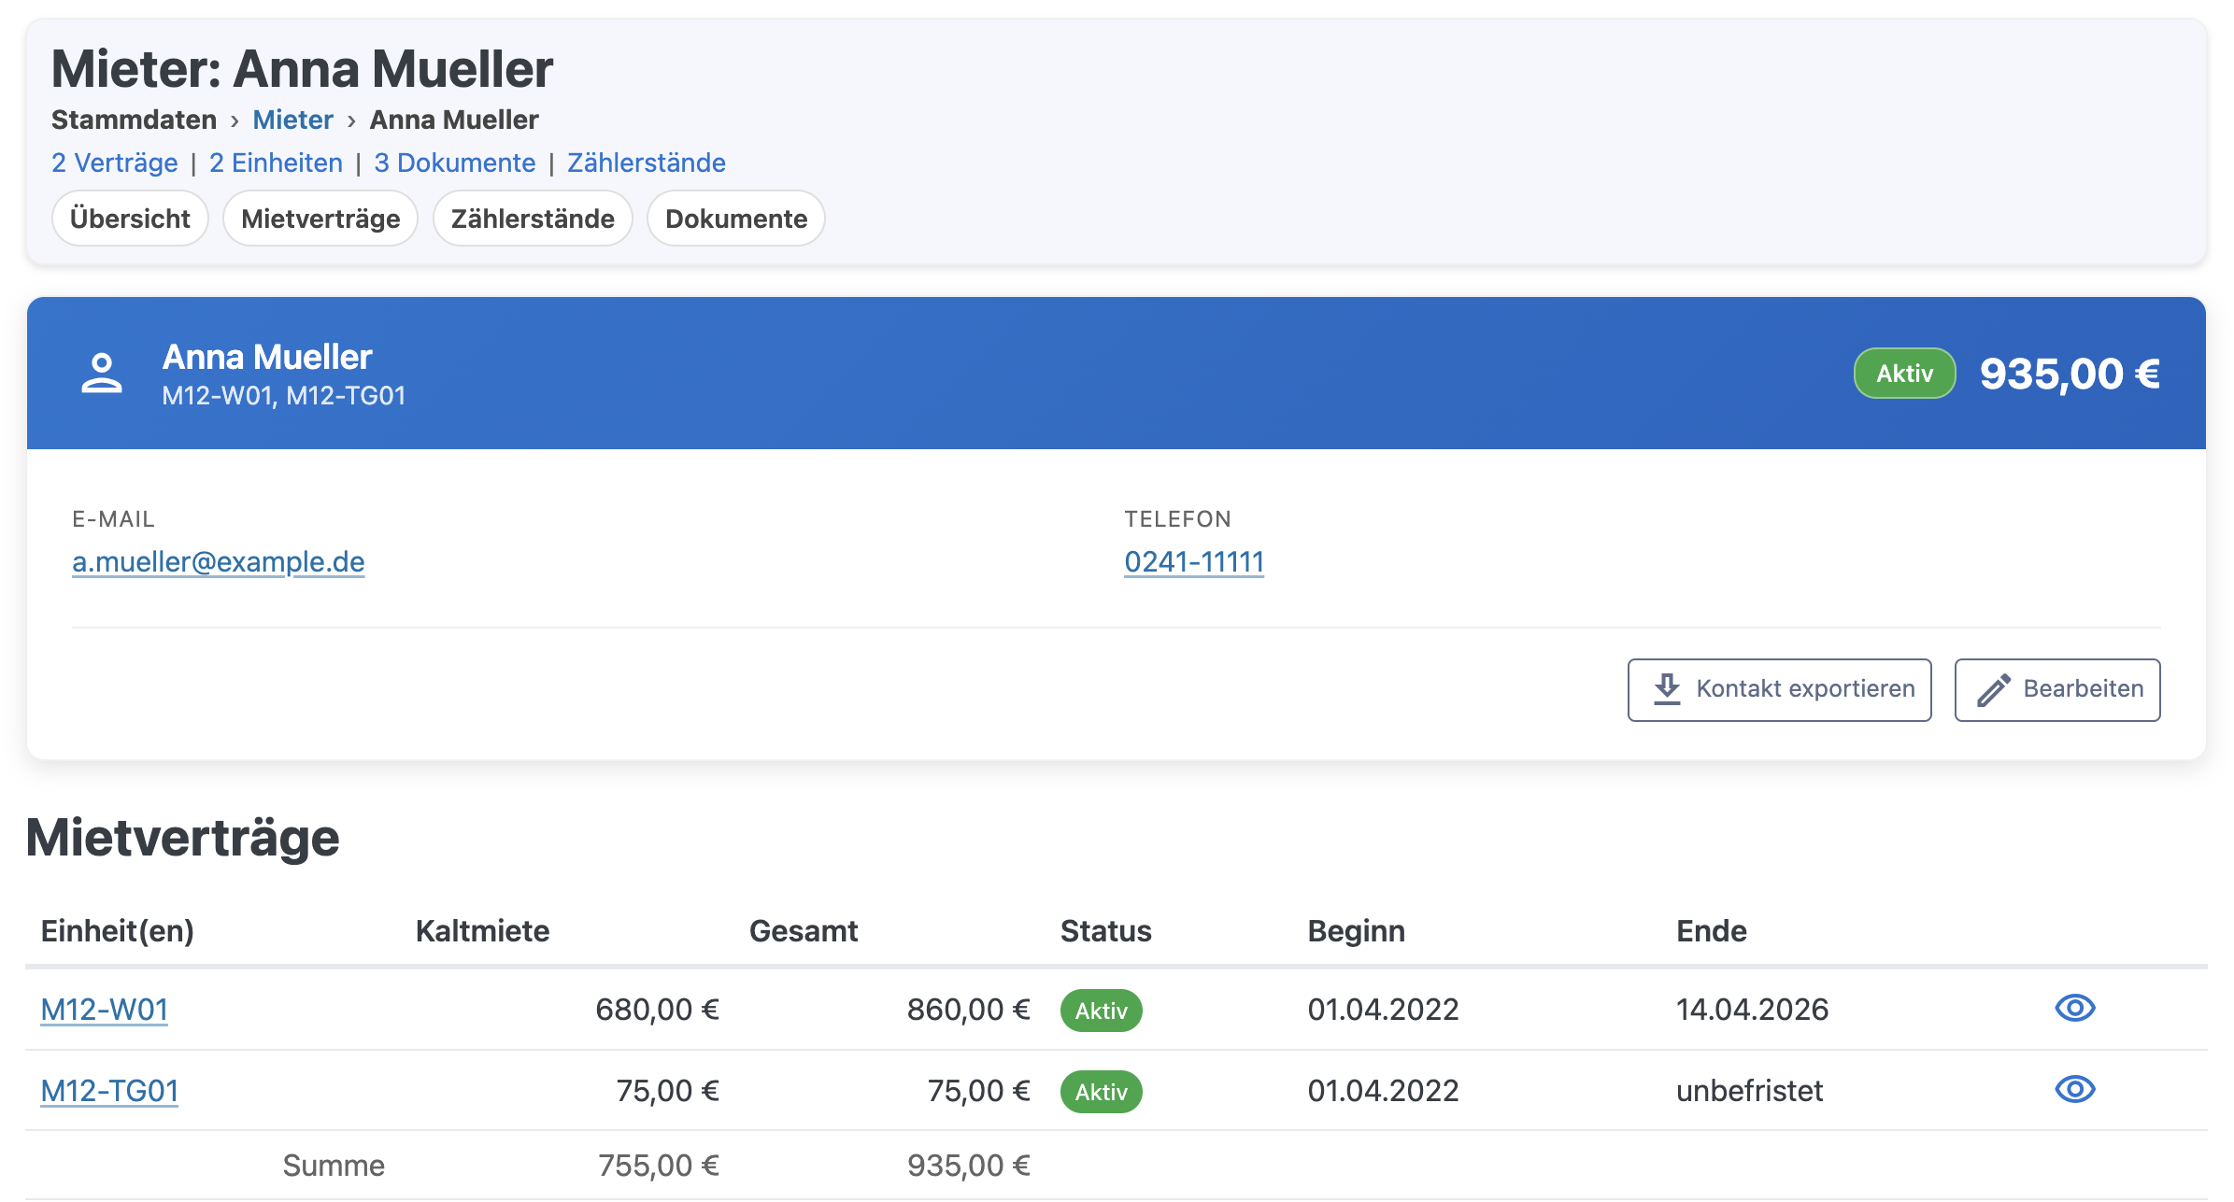Click the Aktiv badge in the blue header
The width and height of the screenshot is (2234, 1202).
1904,374
